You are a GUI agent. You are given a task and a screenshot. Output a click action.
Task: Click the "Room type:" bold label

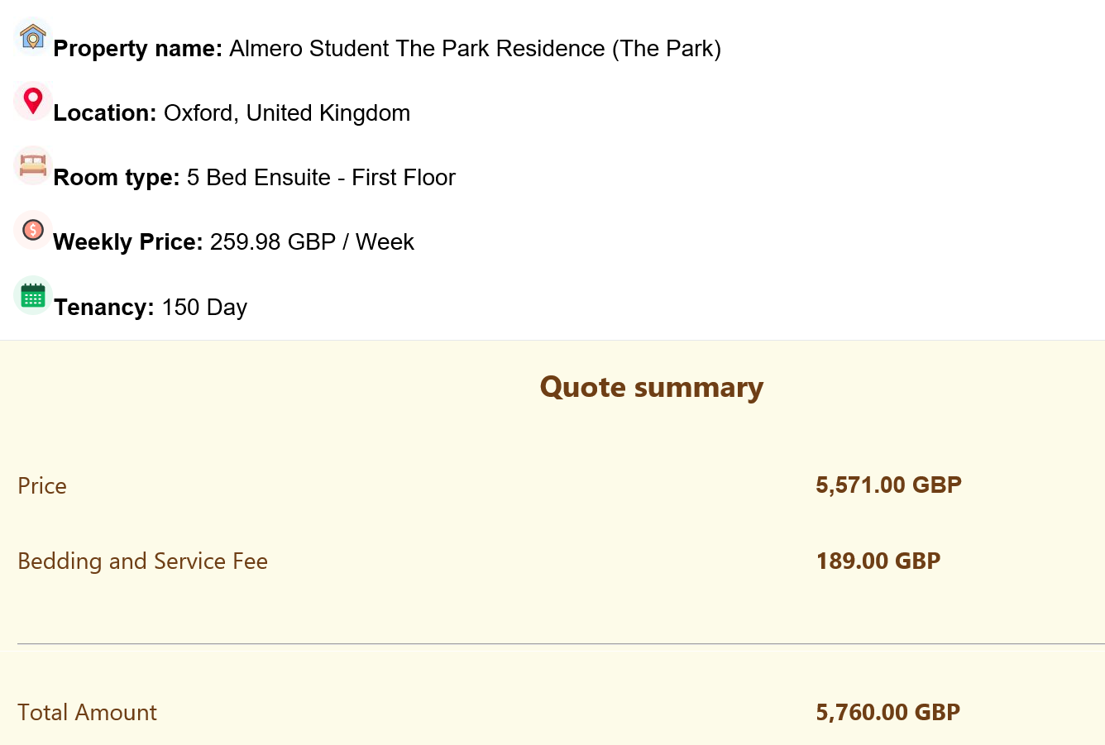point(117,178)
